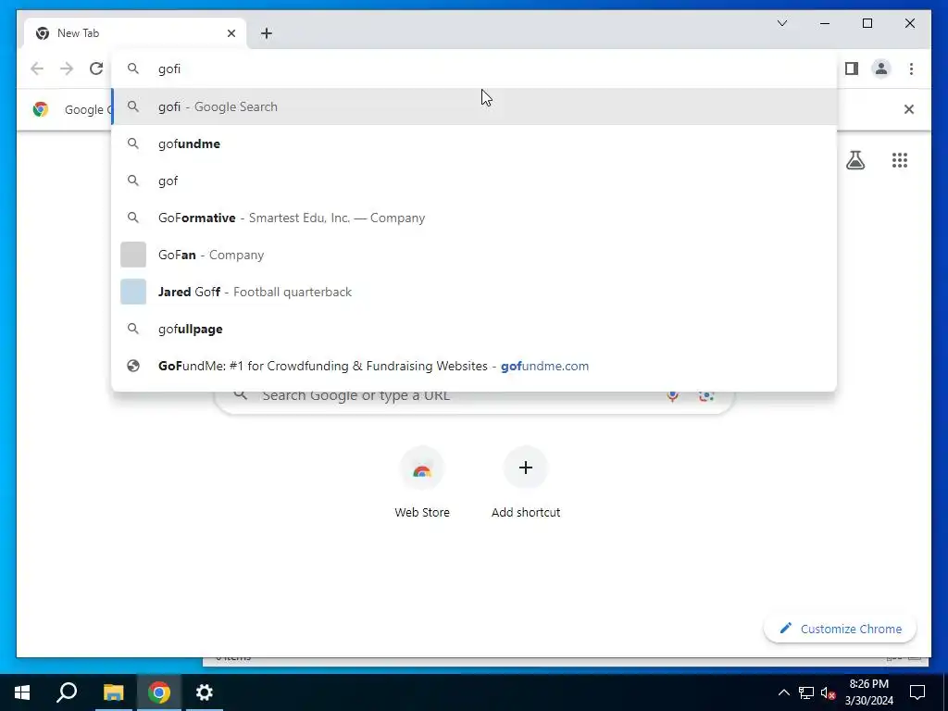Open the Google apps grid
The width and height of the screenshot is (948, 711).
pos(900,160)
